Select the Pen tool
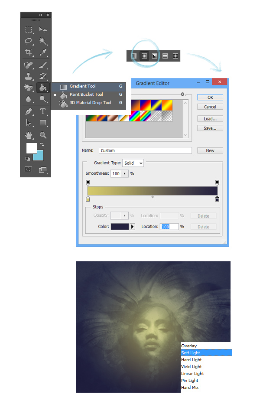Screen dimensions: 260x408 click(x=29, y=111)
